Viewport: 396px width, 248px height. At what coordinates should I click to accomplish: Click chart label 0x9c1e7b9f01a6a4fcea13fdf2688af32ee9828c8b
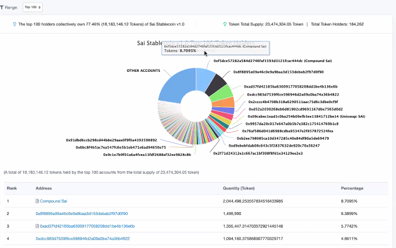coord(147,155)
